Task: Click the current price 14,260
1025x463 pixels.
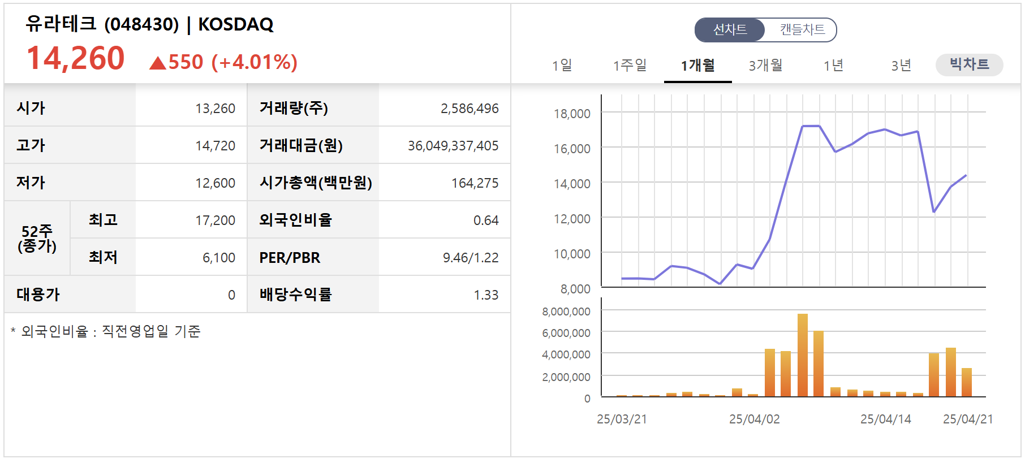Action: coord(76,58)
